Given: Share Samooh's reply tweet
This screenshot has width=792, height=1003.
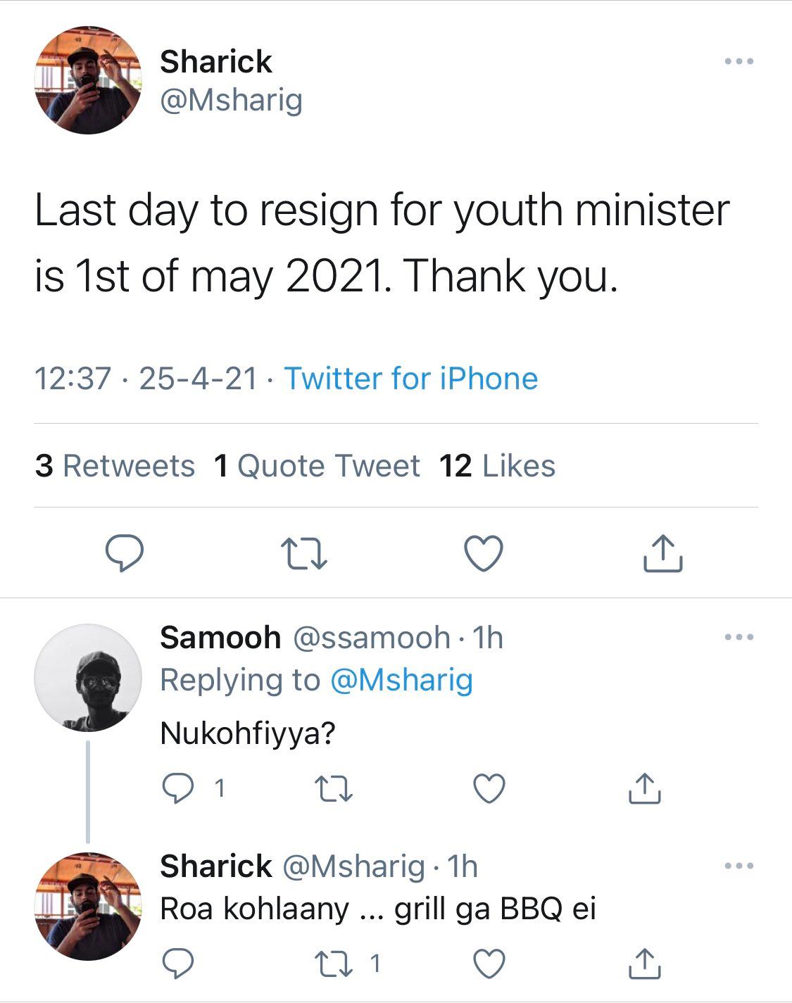Looking at the screenshot, I should tap(644, 788).
